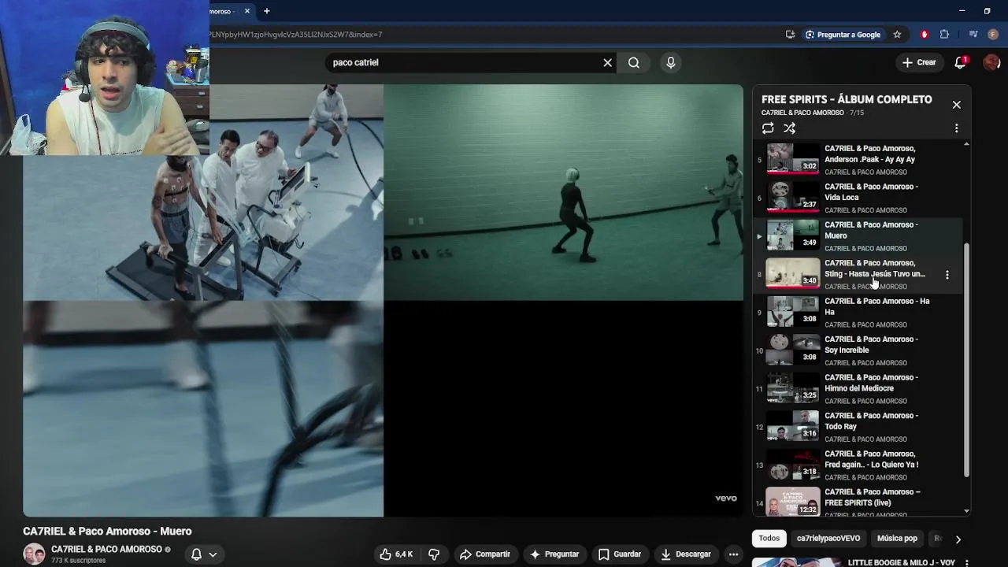1008x567 pixels.
Task: Expand subscription notification dropdown
Action: (x=205, y=554)
